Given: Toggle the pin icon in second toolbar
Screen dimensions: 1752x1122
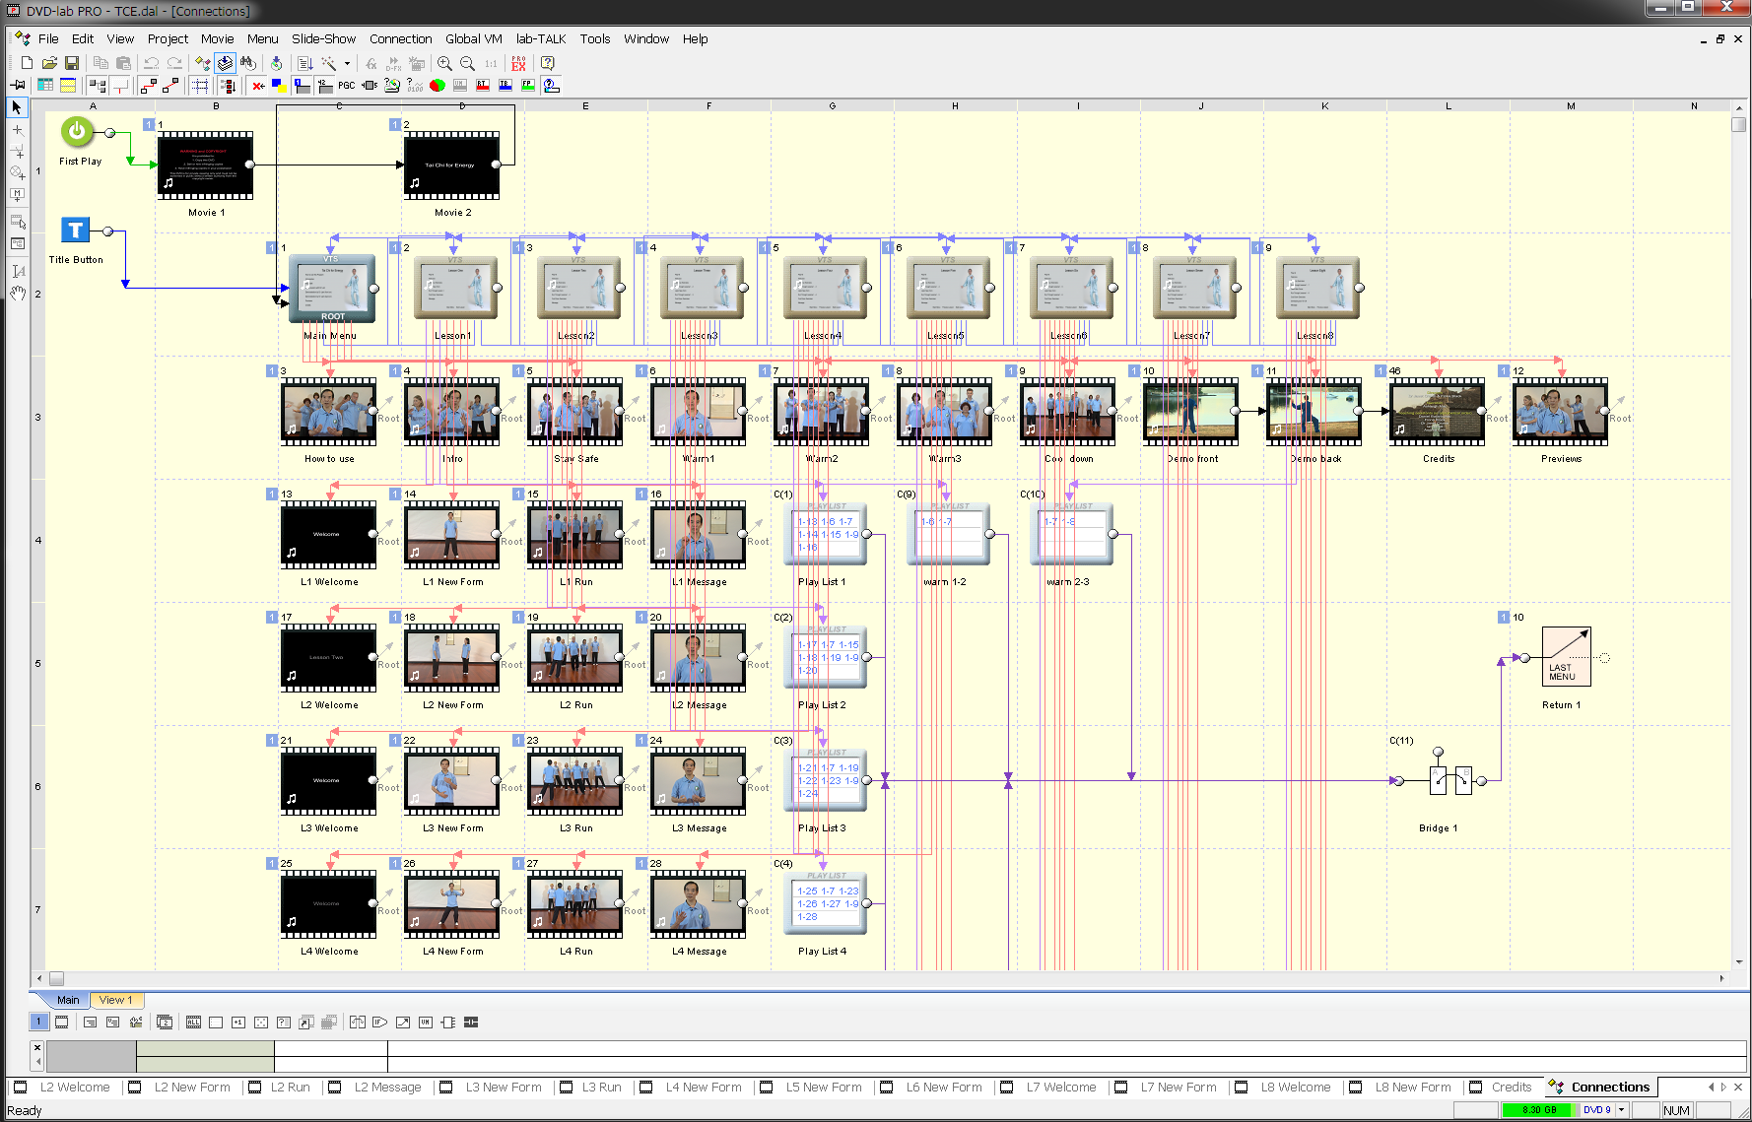Looking at the screenshot, I should 18,86.
